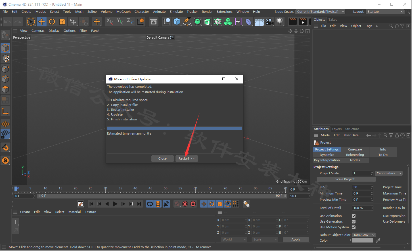Switch to Points mode
The image size is (412, 251).
[5, 69]
